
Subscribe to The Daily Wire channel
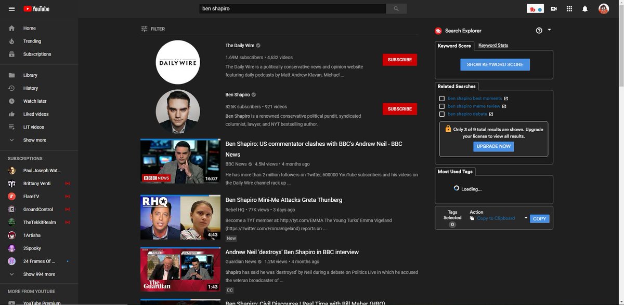(x=400, y=60)
